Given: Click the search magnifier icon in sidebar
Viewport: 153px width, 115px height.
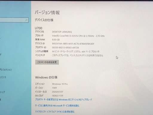Looking at the screenshot, I should 26,20.
